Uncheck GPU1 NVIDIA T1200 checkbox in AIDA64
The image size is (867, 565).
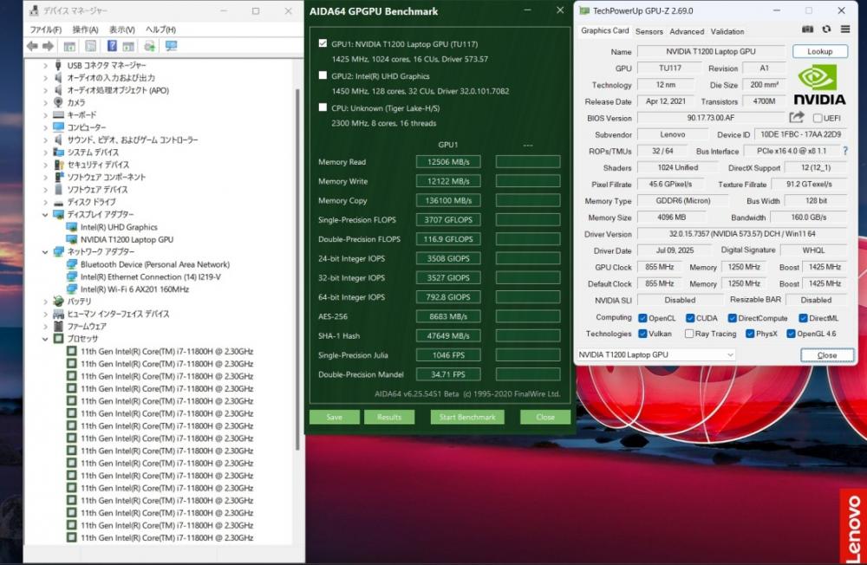point(323,43)
